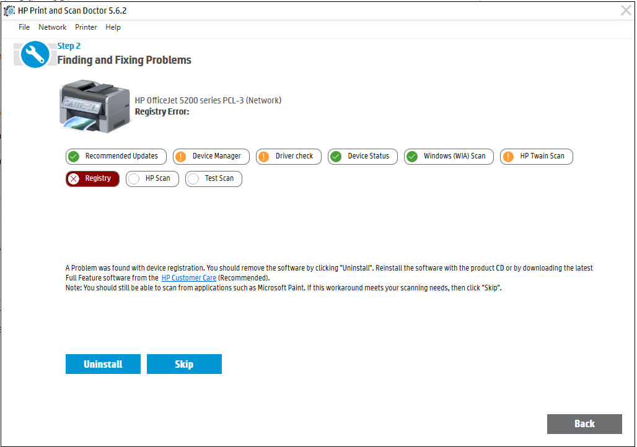The height and width of the screenshot is (447, 637).
Task: Click the blue wrench step icon
Action: pos(35,54)
